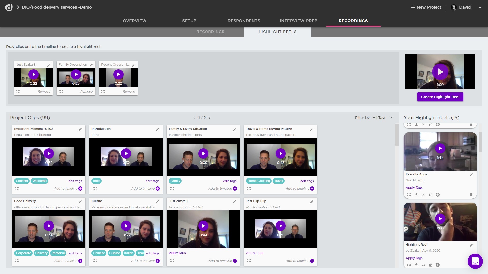Expand the David account menu
Viewport: 488px width, 274px height.
click(x=480, y=7)
